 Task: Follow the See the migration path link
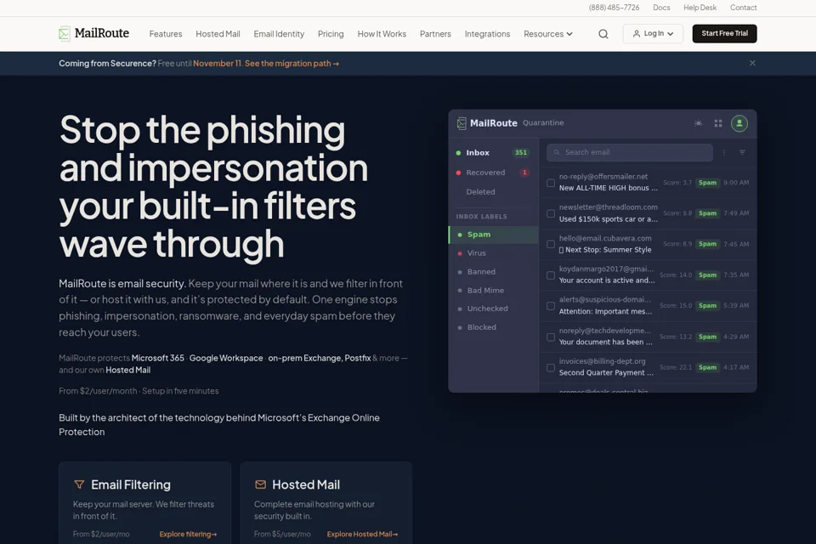point(292,64)
